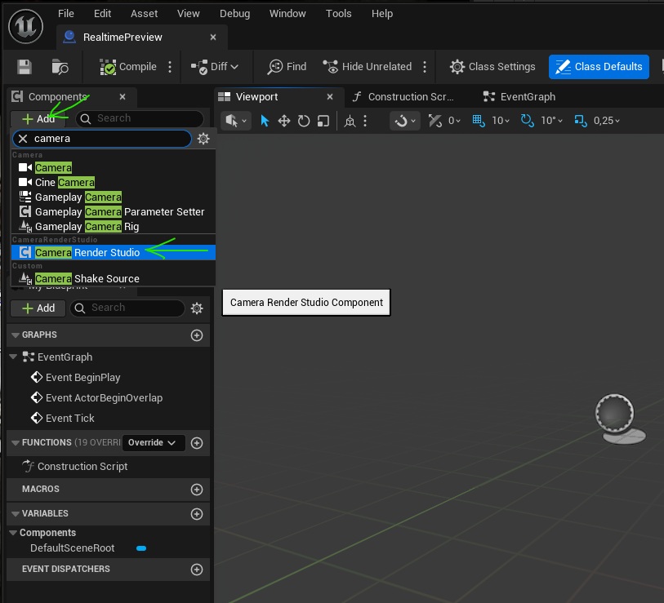This screenshot has height=603, width=664.
Task: Toggle rotation snapping icon
Action: click(528, 121)
